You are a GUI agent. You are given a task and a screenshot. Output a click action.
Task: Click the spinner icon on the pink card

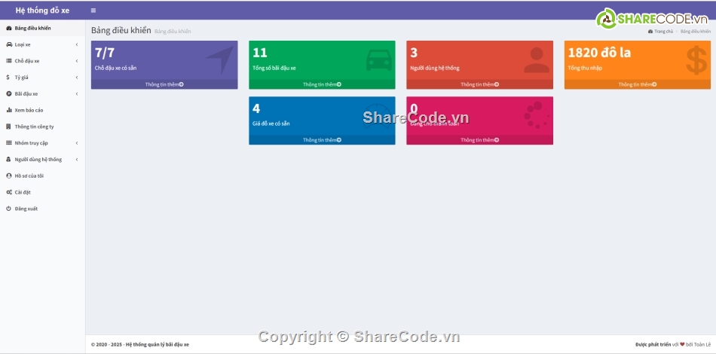click(536, 115)
